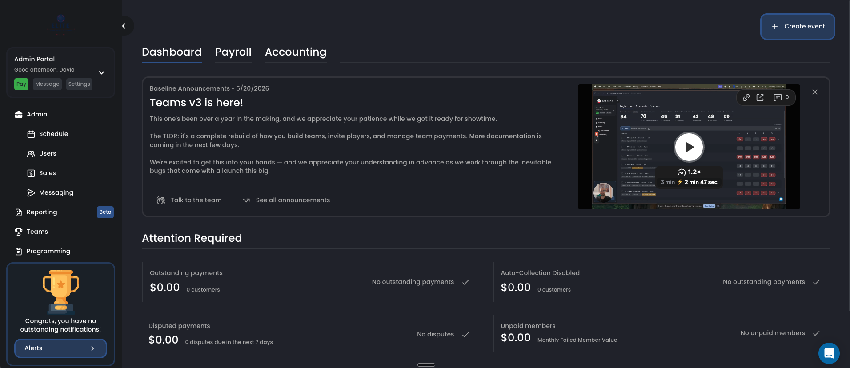Open Settings from the Admin Portal card

point(79,84)
